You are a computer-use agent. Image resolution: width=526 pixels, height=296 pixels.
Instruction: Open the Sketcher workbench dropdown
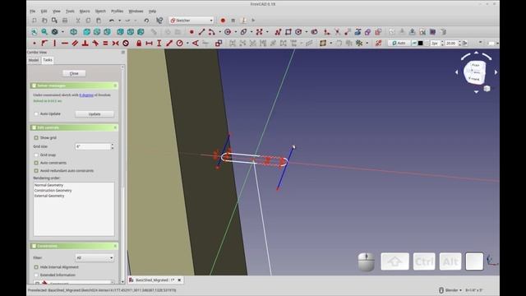point(191,21)
